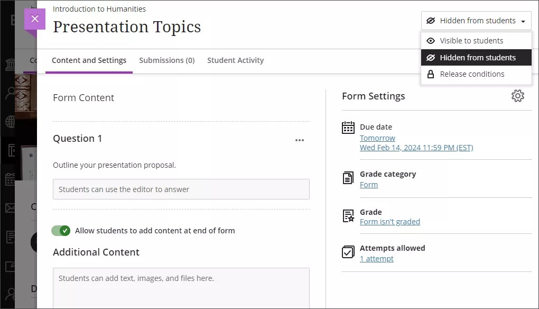Select Visible to students in the visibility menu
This screenshot has height=309, width=539.
470,40
